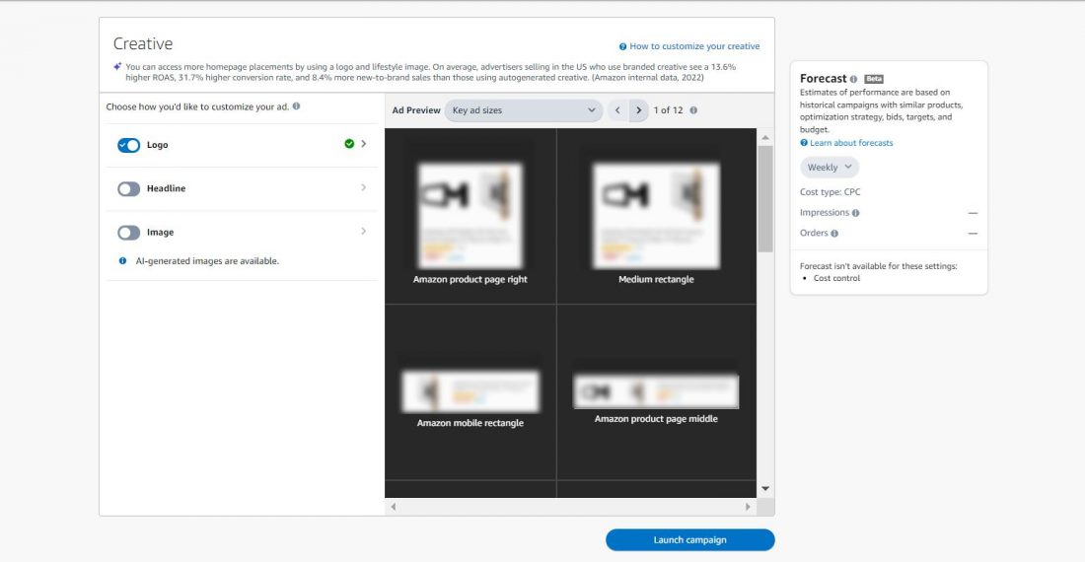The image size is (1085, 562).
Task: Go to previous ad preview page
Action: coord(617,110)
